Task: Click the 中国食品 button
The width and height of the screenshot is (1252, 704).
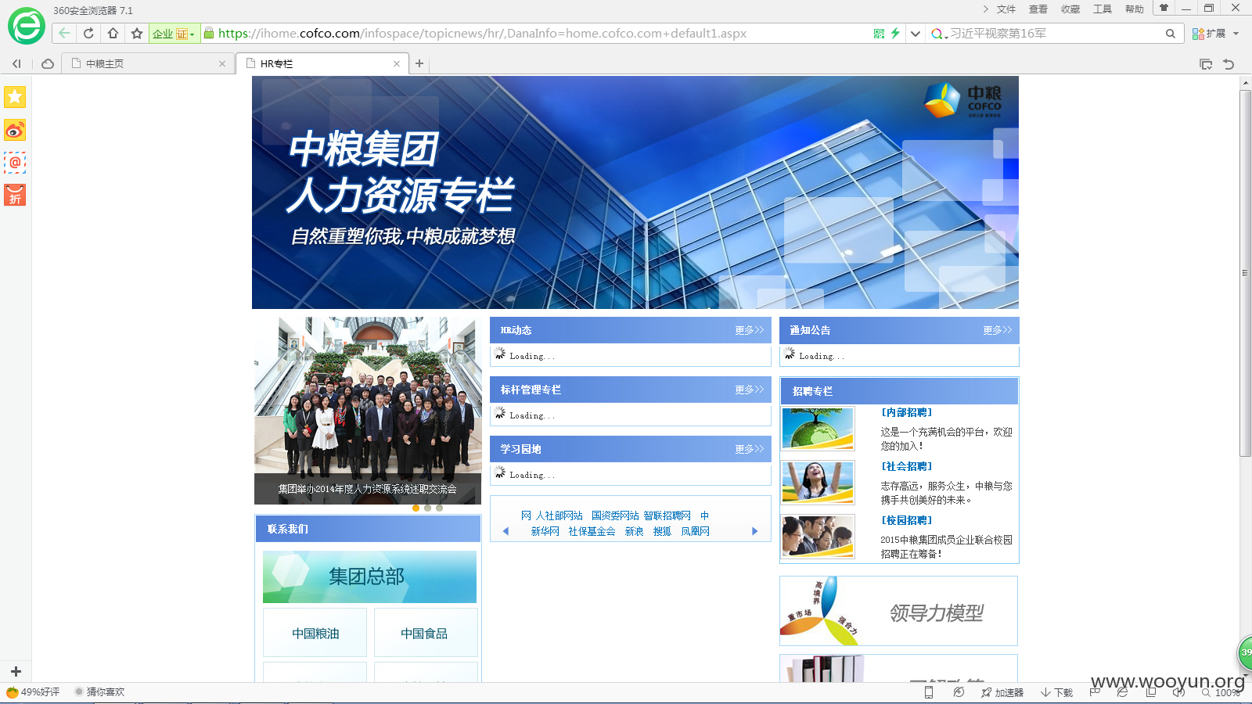Action: click(x=426, y=633)
